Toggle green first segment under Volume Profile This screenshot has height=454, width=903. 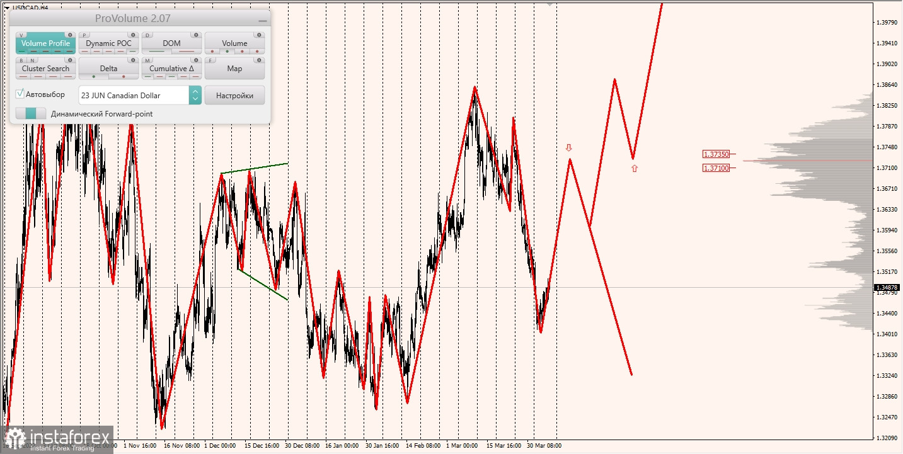coord(22,51)
